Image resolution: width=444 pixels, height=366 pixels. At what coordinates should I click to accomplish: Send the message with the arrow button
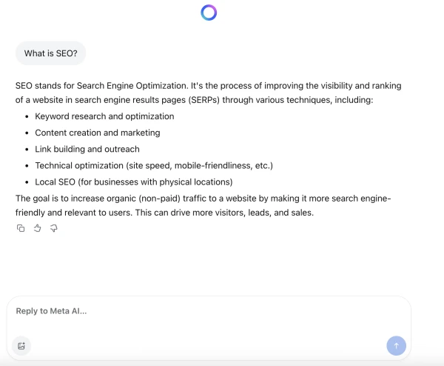click(396, 345)
